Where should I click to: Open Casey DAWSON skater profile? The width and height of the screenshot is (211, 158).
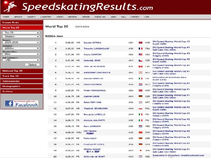click(x=93, y=54)
